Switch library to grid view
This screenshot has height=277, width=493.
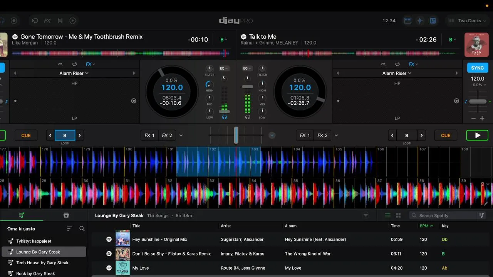coord(398,215)
